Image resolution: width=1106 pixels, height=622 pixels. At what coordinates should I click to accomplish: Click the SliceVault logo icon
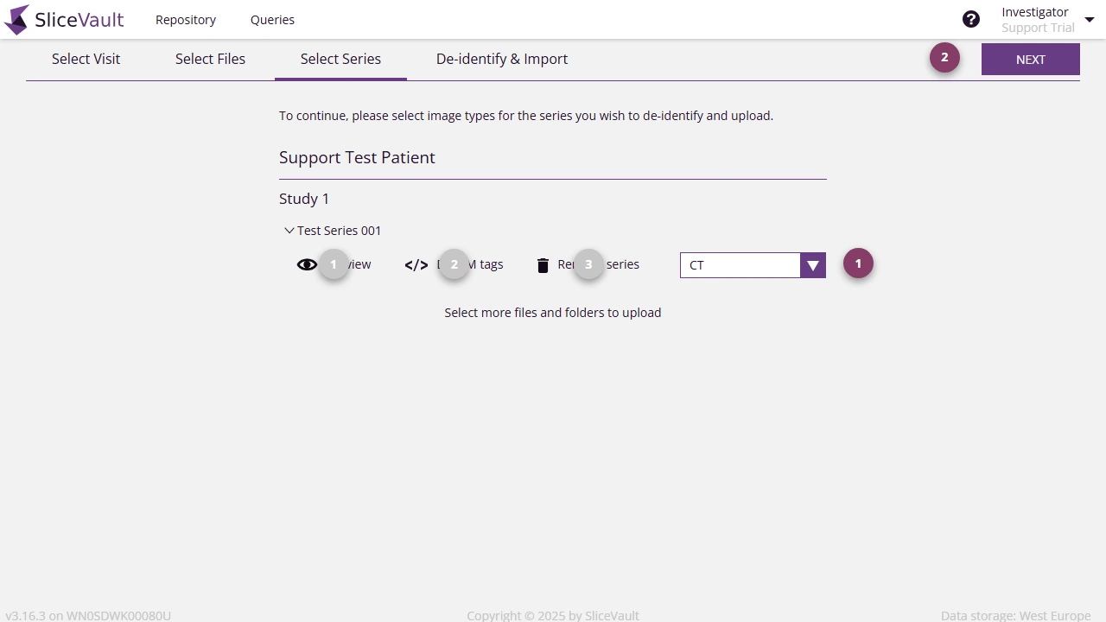click(x=15, y=19)
